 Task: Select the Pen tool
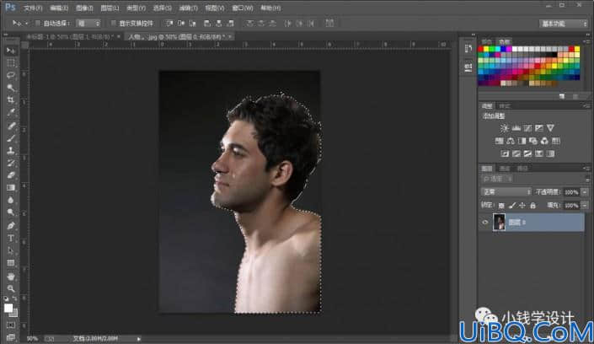tap(11, 226)
